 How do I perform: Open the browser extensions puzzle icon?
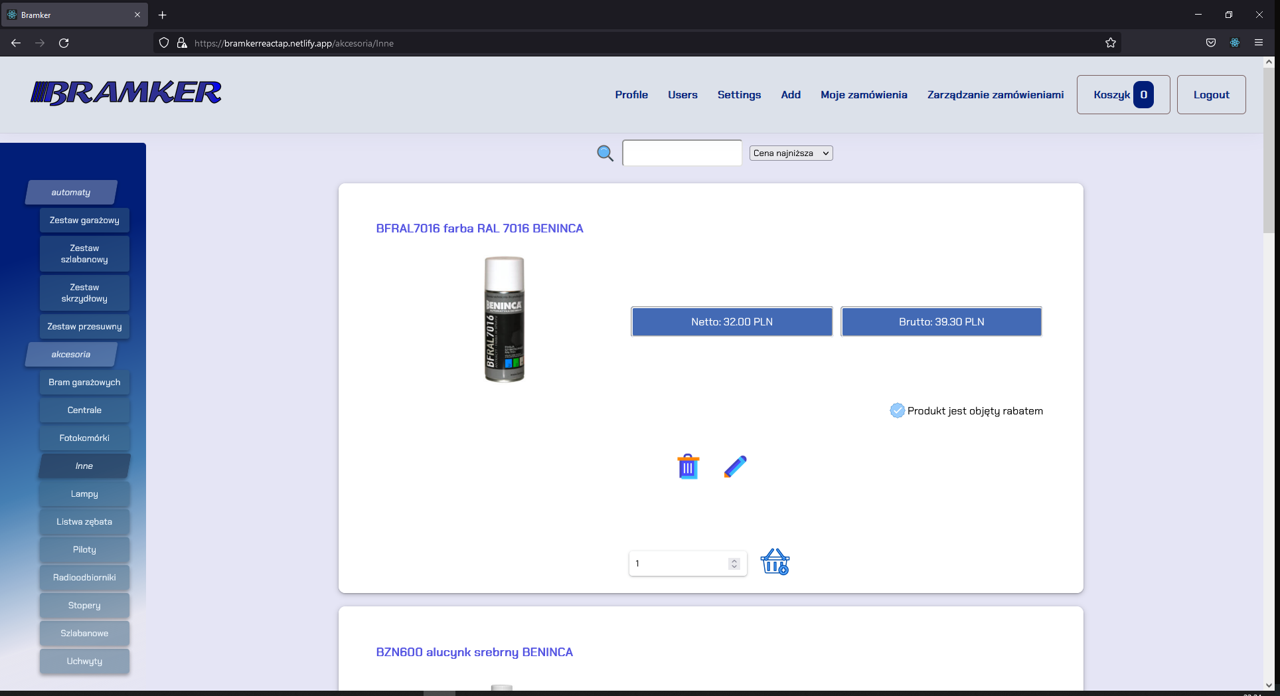[1234, 43]
